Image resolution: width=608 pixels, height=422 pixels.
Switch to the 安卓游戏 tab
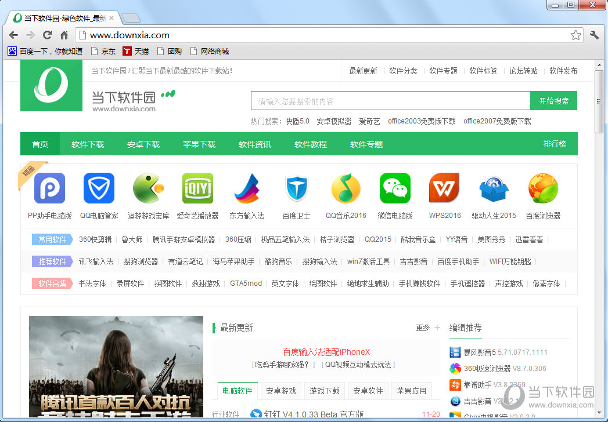[281, 391]
